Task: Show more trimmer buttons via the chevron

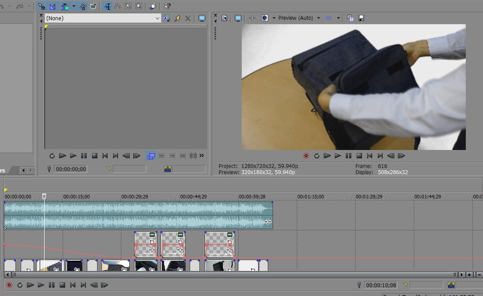Action: coord(202,156)
